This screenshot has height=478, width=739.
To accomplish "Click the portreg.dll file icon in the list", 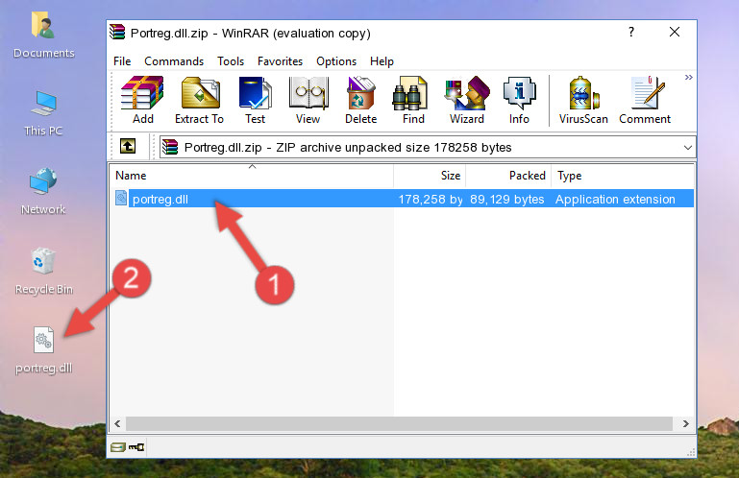I will (121, 199).
